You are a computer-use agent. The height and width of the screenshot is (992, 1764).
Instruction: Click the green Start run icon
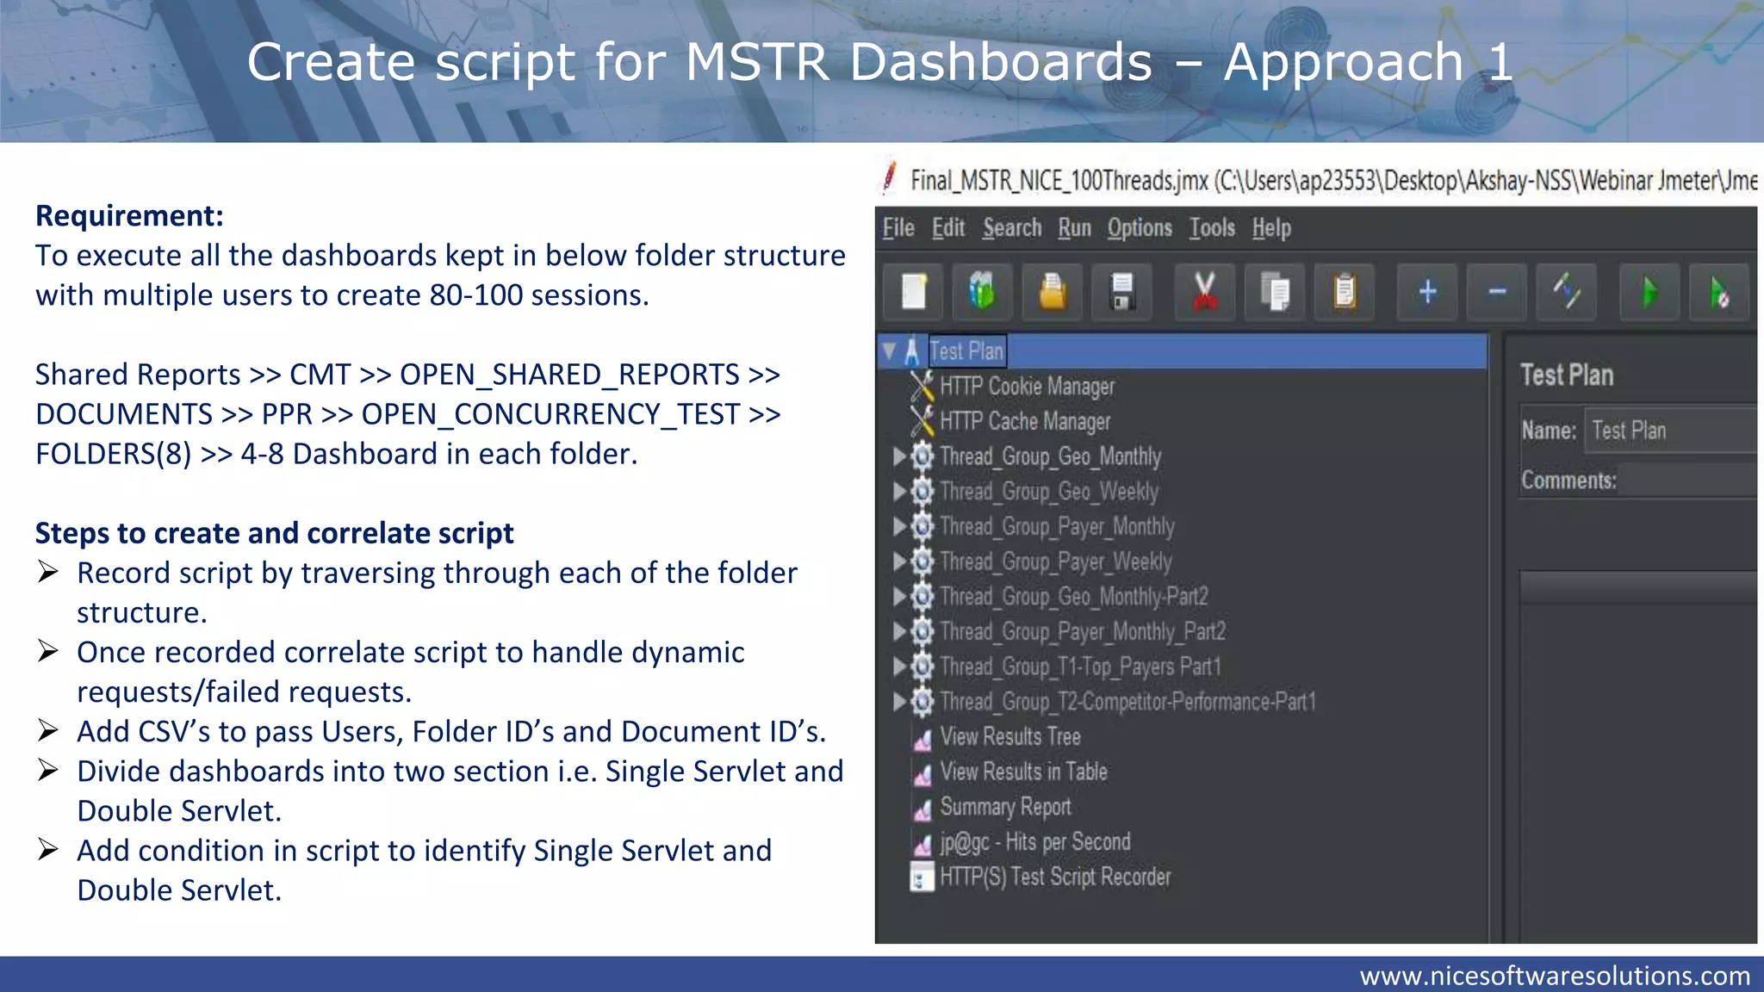click(1649, 293)
